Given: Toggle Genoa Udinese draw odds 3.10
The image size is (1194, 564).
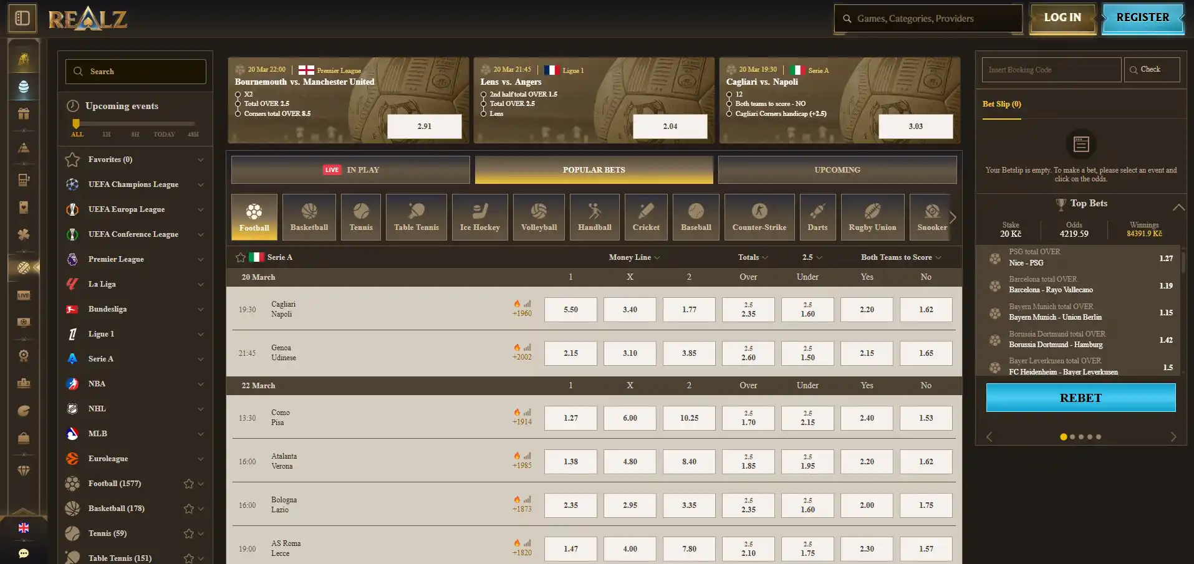Looking at the screenshot, I should [630, 353].
